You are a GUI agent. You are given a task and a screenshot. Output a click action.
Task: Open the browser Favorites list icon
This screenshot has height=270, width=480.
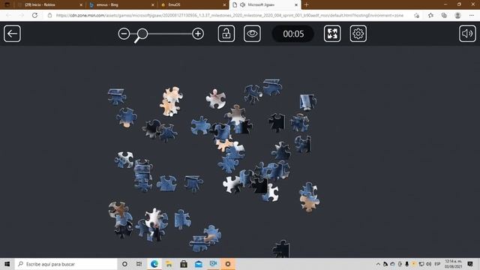pos(430,15)
